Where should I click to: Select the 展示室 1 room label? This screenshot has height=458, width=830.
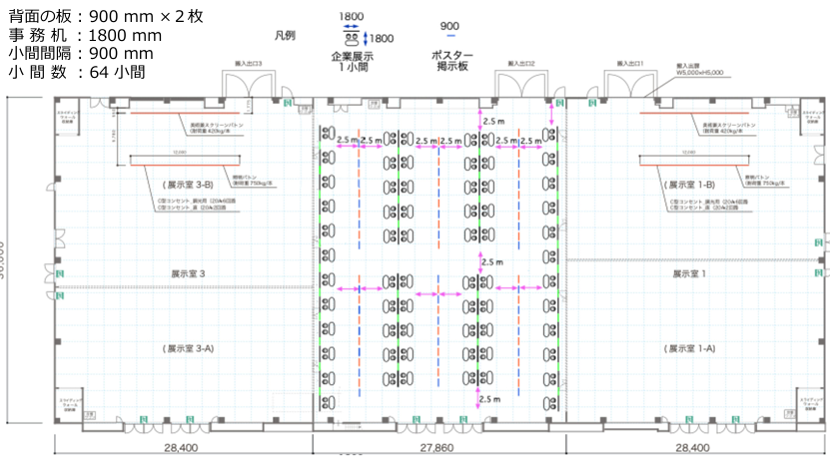[690, 273]
